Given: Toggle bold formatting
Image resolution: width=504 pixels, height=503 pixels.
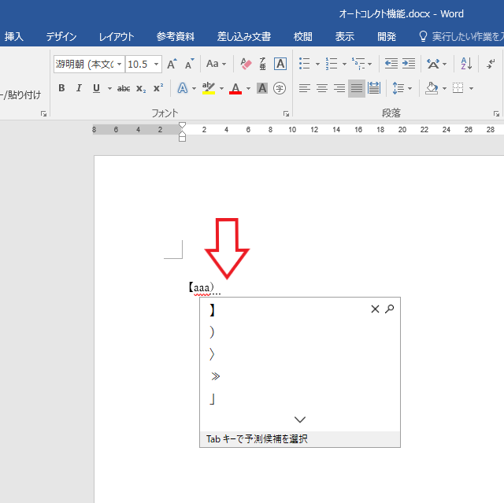Looking at the screenshot, I should (x=61, y=88).
